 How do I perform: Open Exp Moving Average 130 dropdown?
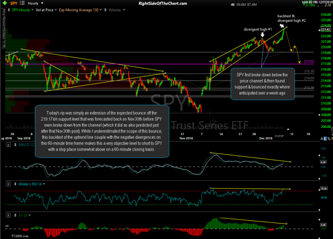(x=100, y=10)
